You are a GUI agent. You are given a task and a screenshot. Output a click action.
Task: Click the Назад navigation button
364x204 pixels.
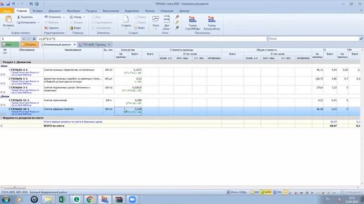tap(76, 17)
